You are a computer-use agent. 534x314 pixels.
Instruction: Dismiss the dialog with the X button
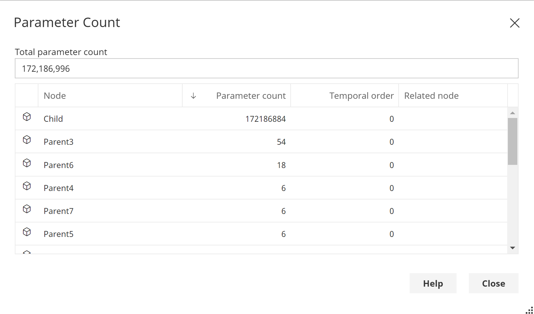514,23
